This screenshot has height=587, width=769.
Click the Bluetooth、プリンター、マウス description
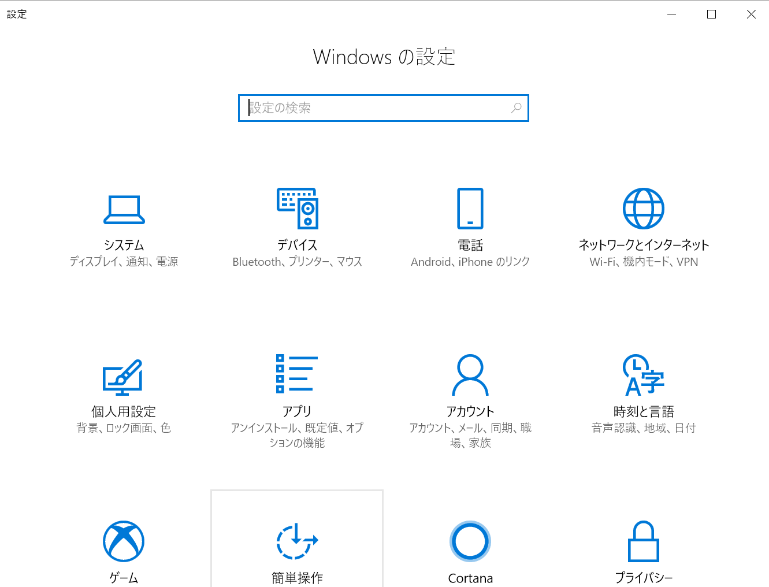297,262
